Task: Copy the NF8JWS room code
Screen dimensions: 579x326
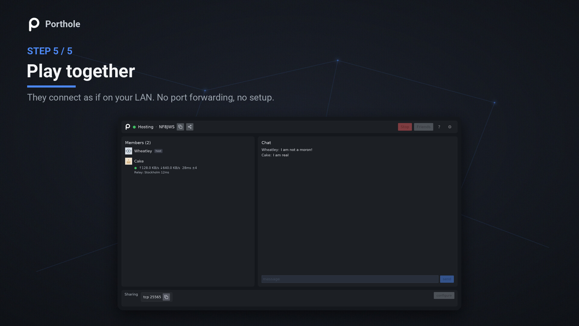Action: pos(180,127)
